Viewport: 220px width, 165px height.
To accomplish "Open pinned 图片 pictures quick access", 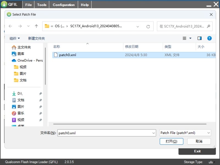I will (18, 107).
